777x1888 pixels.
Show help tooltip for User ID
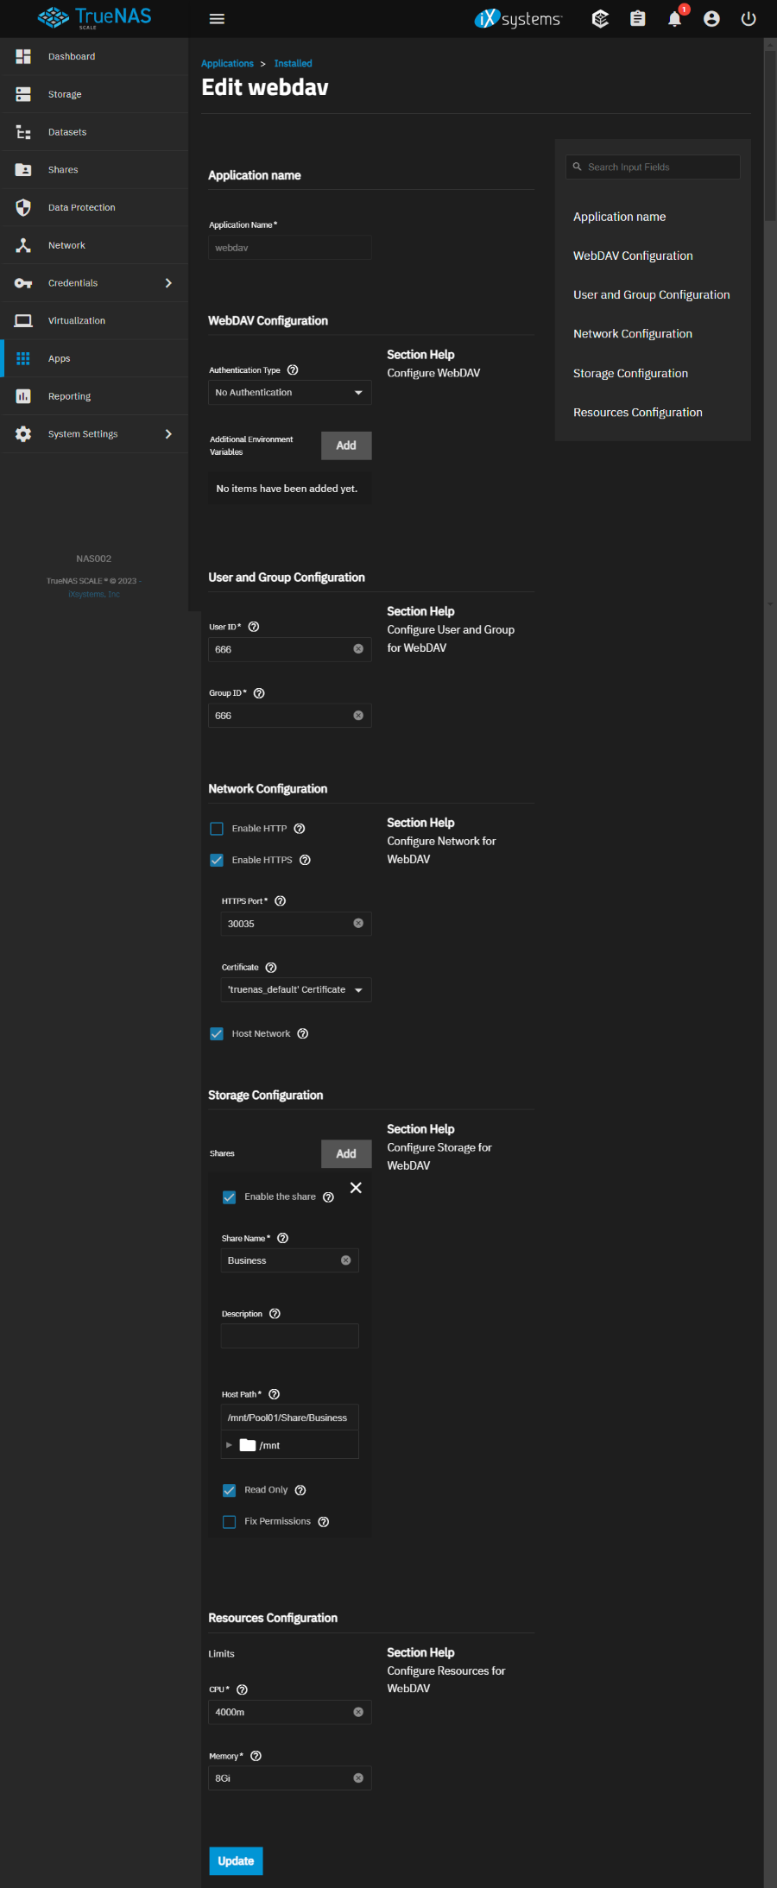(x=254, y=627)
